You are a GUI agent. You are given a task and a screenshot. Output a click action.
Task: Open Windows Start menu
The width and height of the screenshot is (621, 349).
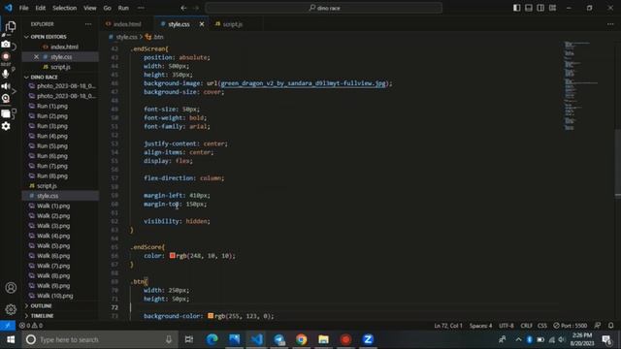click(x=11, y=339)
